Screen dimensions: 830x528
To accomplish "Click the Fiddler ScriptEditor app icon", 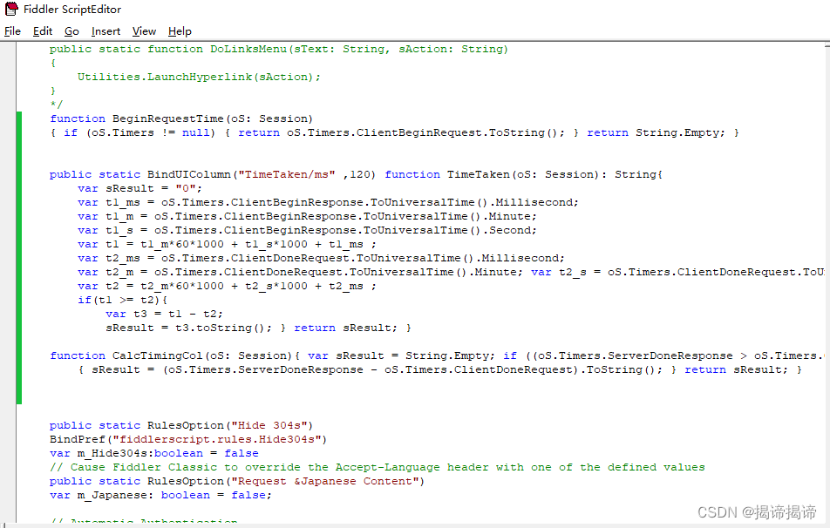I will (x=11, y=9).
